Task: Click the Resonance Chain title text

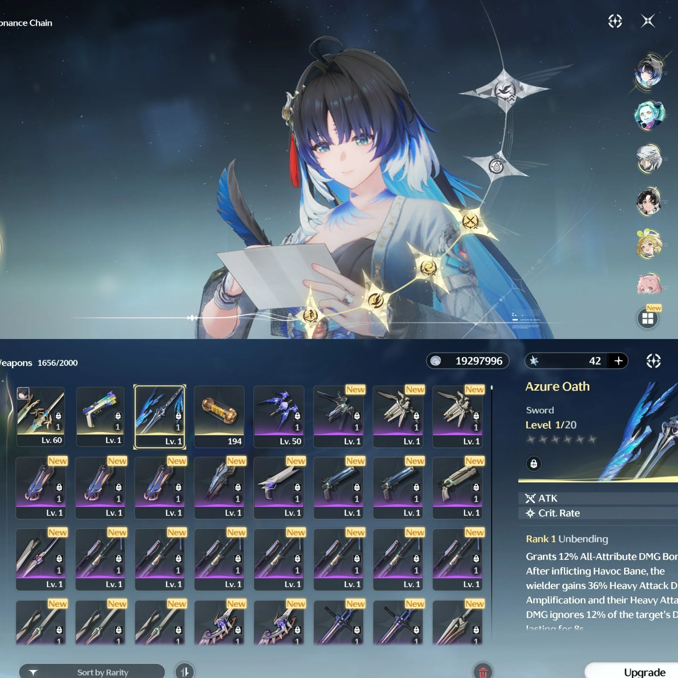Action: pos(26,23)
